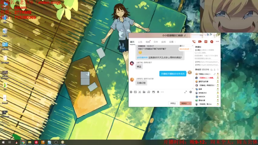Switch to the 聊天 chat tab
Viewport: 258px width, 145px height.
[x=132, y=42]
